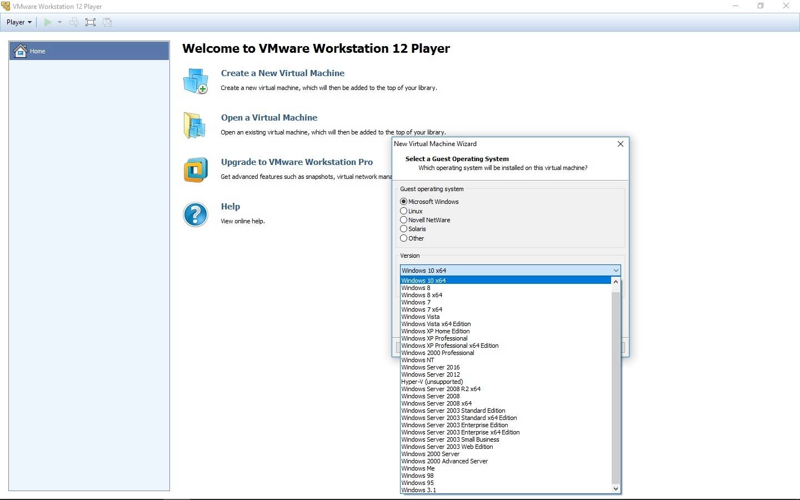Choose Windows Vista x64 Edition
The width and height of the screenshot is (800, 500).
click(x=506, y=324)
